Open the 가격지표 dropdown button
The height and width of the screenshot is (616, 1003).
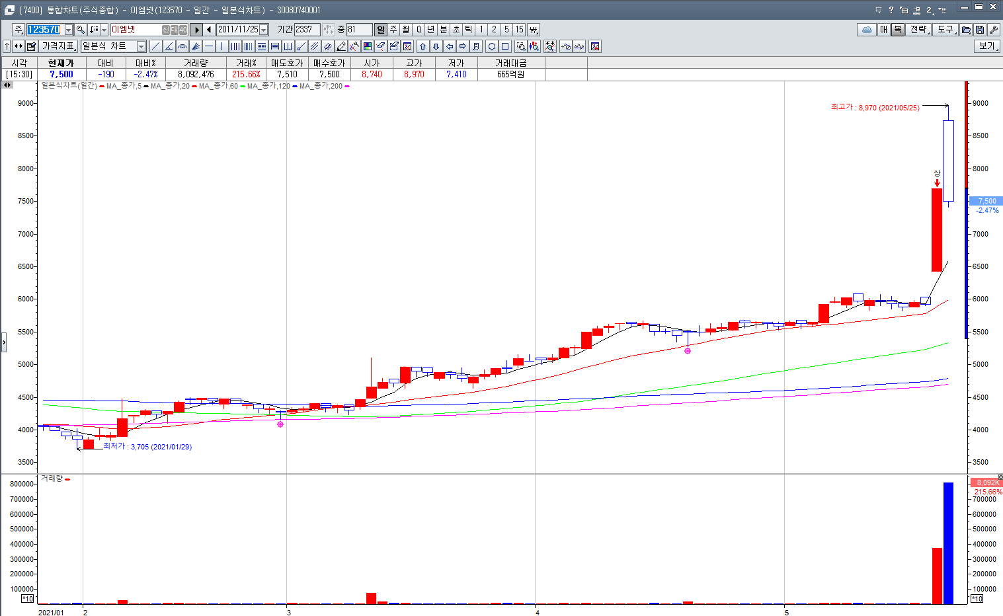58,46
